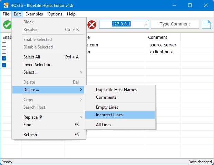Screen dimensions: 214x165
Task: Tick the first unchecked Enabled checkbox
Action: (x=4, y=45)
